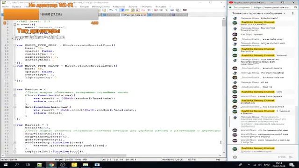This screenshot has width=299, height=168.
Task: Collapse the LIBRARY block fold marker
Action: (x=14, y=25)
